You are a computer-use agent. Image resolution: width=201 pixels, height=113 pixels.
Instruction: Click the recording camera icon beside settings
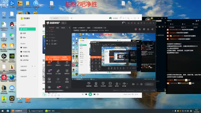click(x=133, y=84)
